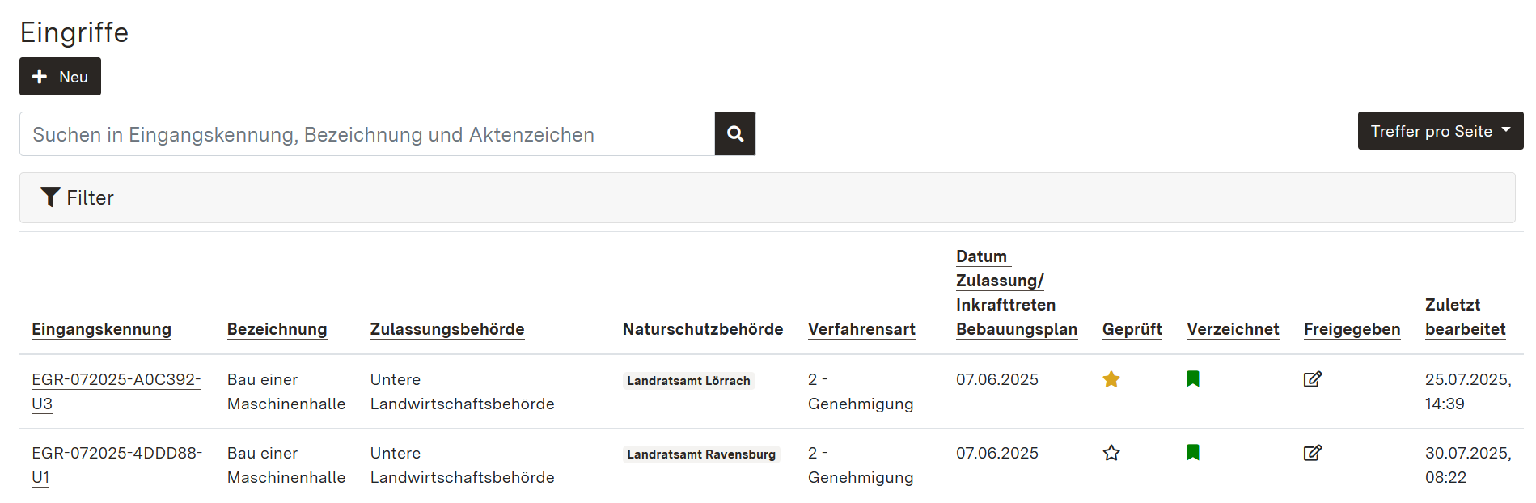The width and height of the screenshot is (1536, 503).
Task: Click the magnifying glass search button
Action: [734, 134]
